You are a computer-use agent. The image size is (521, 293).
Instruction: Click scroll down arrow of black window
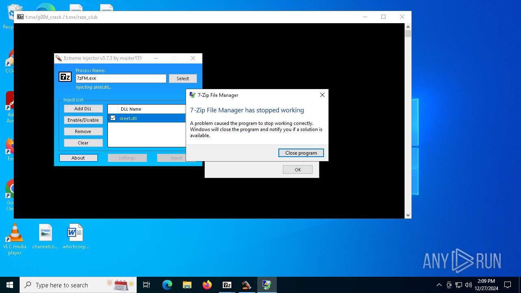(408, 215)
